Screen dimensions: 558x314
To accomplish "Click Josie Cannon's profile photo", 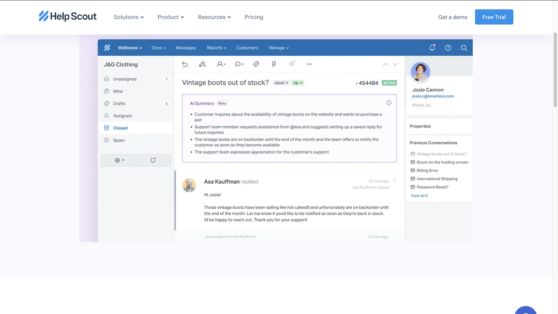I will click(421, 72).
